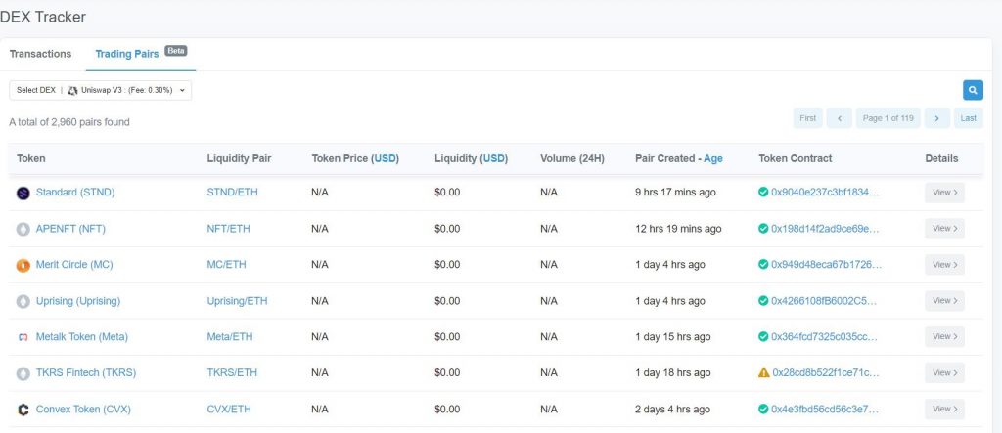Click verified checkmark beside 0x949d48eca67b1726 contract
1002x433 pixels.
763,264
